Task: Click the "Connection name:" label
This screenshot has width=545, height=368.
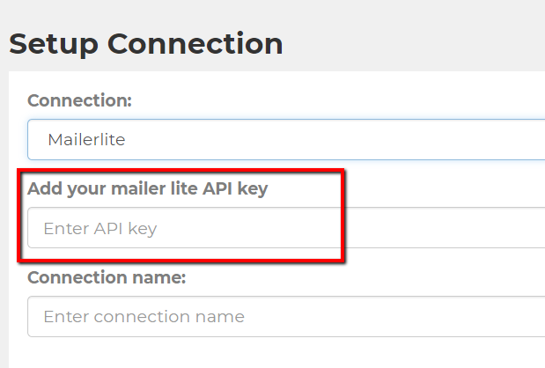Action: (107, 277)
